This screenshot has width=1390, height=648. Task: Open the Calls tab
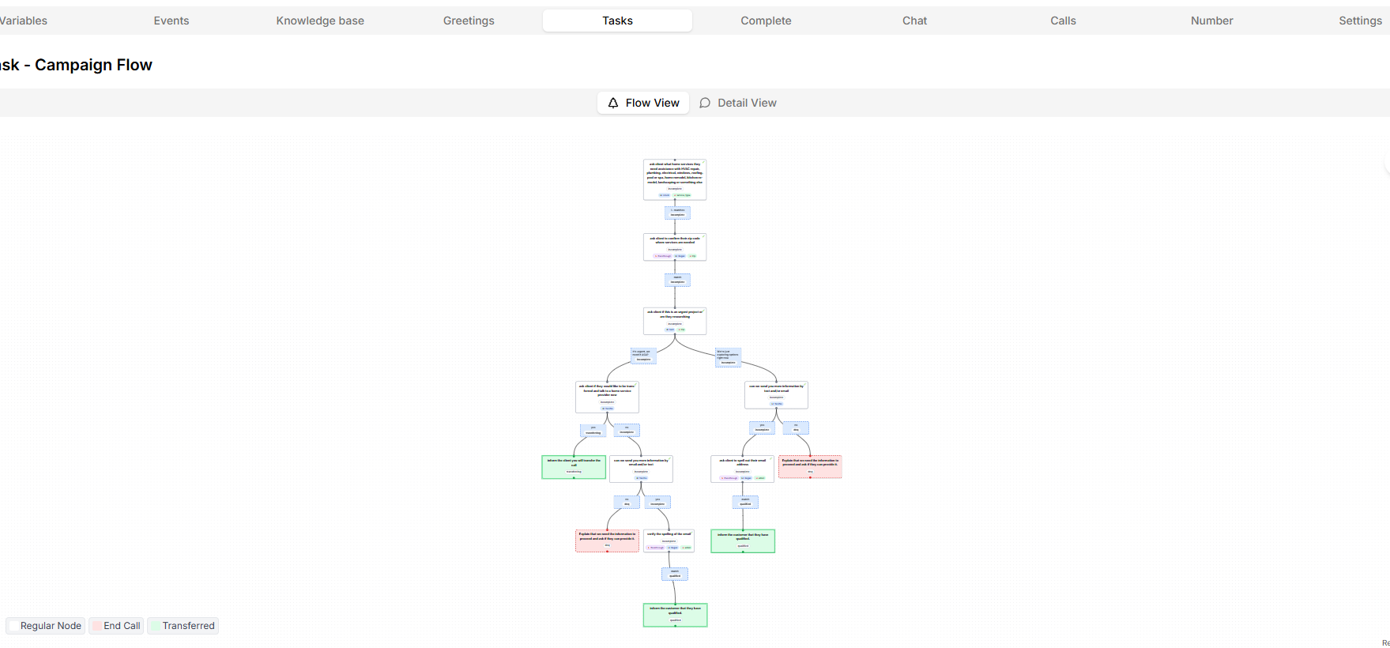pyautogui.click(x=1063, y=21)
